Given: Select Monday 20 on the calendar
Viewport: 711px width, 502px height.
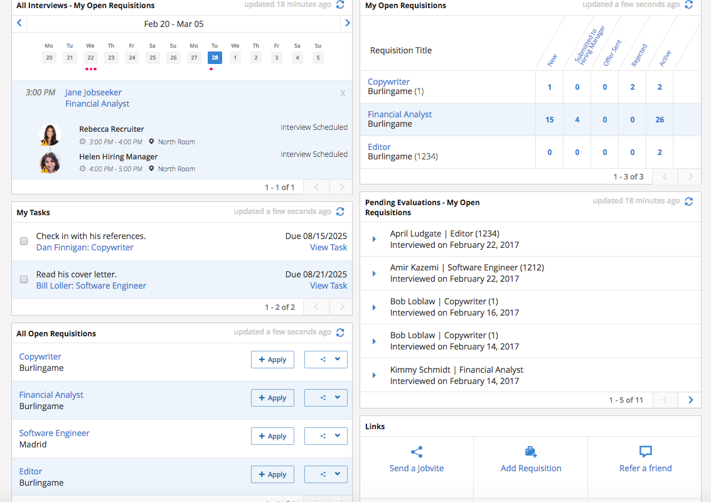Looking at the screenshot, I should pyautogui.click(x=49, y=58).
